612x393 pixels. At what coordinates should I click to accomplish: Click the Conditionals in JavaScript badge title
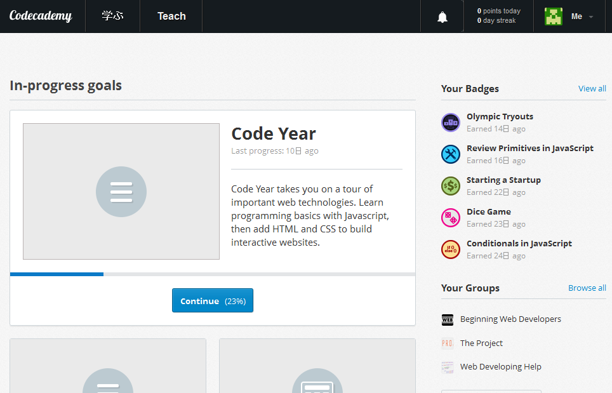click(519, 244)
